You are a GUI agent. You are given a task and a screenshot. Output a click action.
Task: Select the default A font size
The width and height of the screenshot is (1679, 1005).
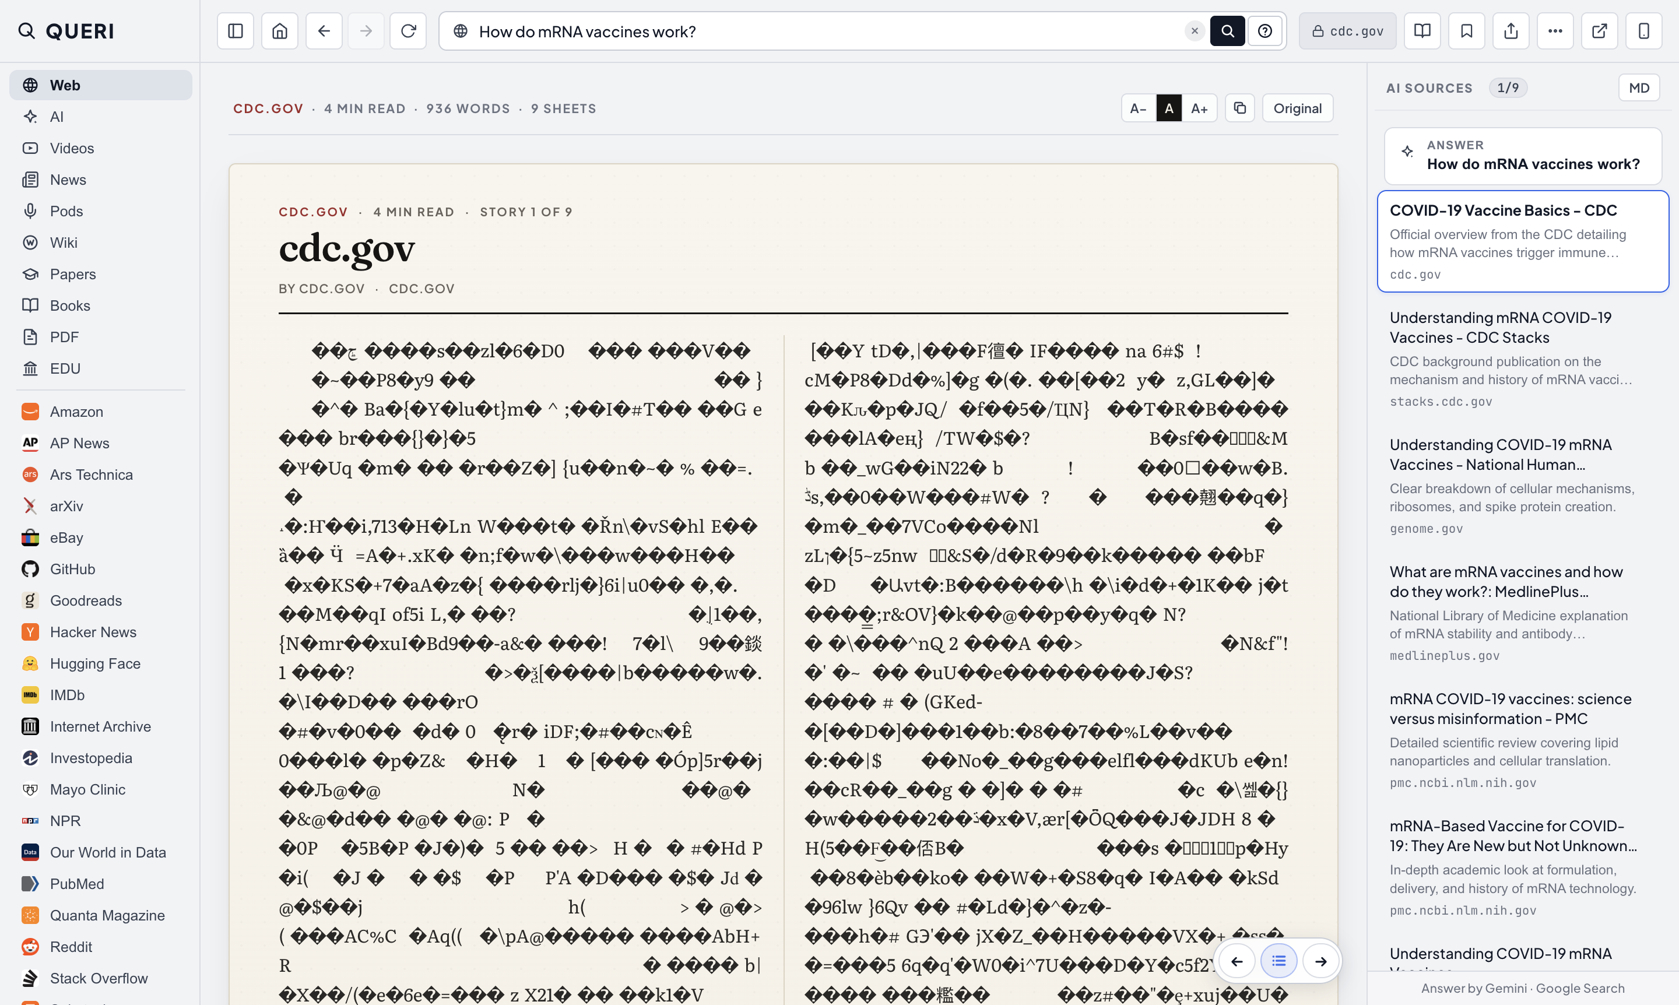point(1168,108)
